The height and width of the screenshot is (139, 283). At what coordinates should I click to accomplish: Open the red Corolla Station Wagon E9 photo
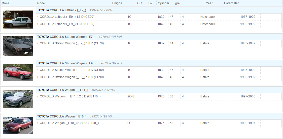tap(18, 72)
